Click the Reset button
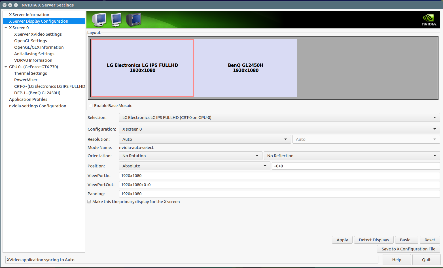The height and width of the screenshot is (268, 443). 430,240
